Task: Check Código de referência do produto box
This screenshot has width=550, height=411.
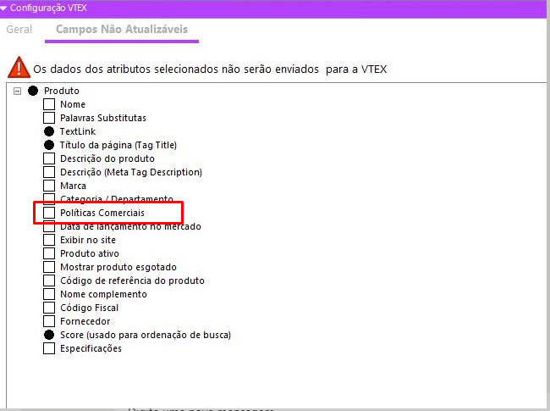Action: (x=49, y=280)
